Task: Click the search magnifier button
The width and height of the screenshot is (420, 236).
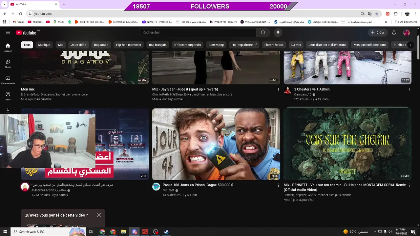Action: tap(263, 32)
